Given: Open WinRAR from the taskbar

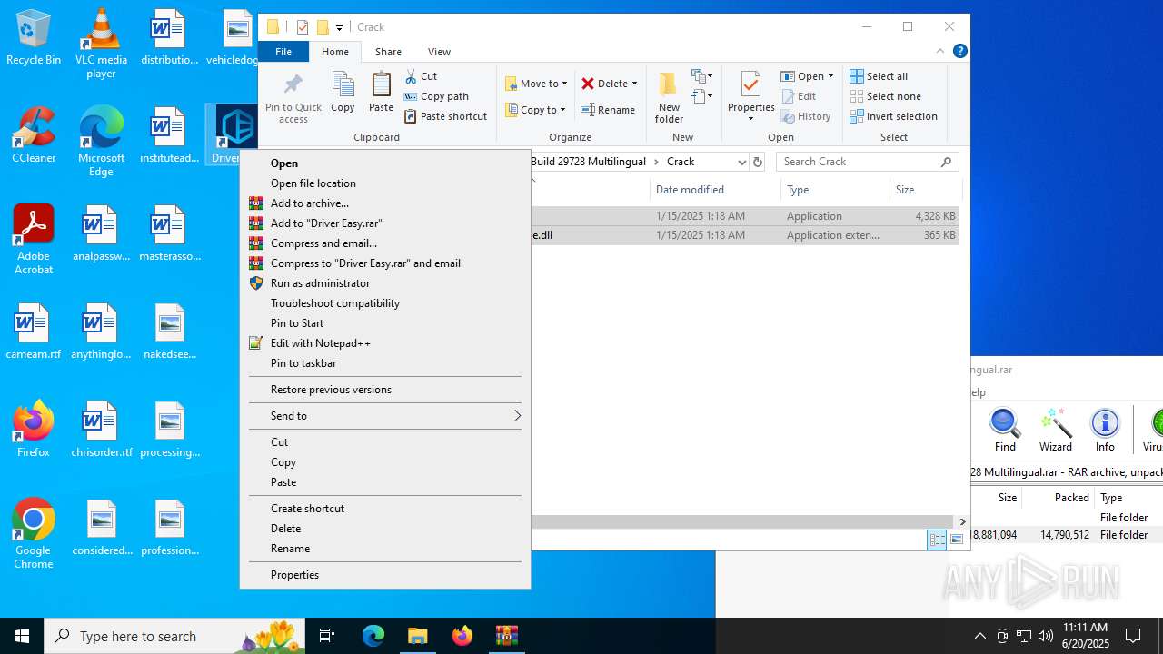Looking at the screenshot, I should (506, 636).
